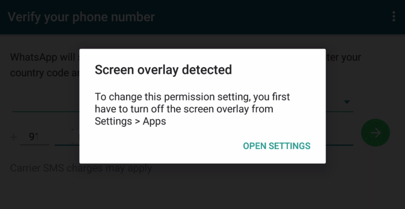Screen dimensions: 405x209
Task: Click the words turn off the screen overlay
Action: click(166, 109)
